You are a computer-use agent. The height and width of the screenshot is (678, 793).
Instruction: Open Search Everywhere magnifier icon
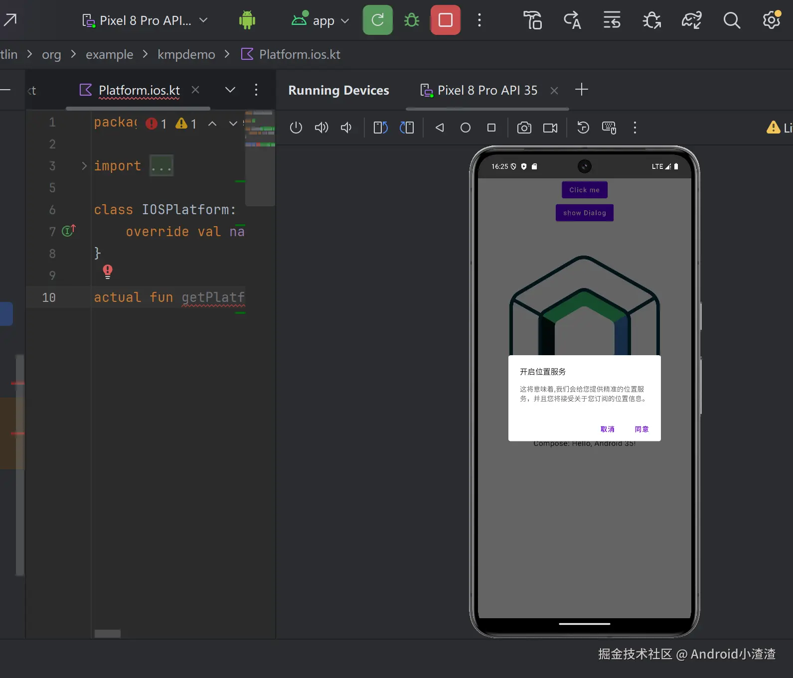731,20
